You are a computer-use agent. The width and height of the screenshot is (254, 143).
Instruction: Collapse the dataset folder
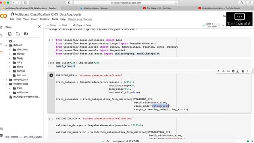point(6,45)
